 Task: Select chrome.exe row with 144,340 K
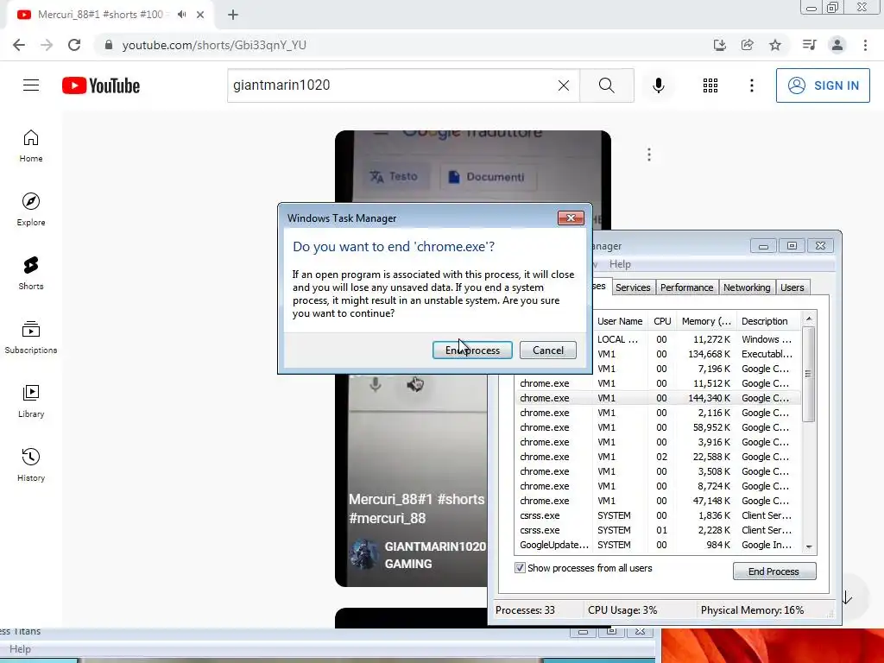point(657,398)
